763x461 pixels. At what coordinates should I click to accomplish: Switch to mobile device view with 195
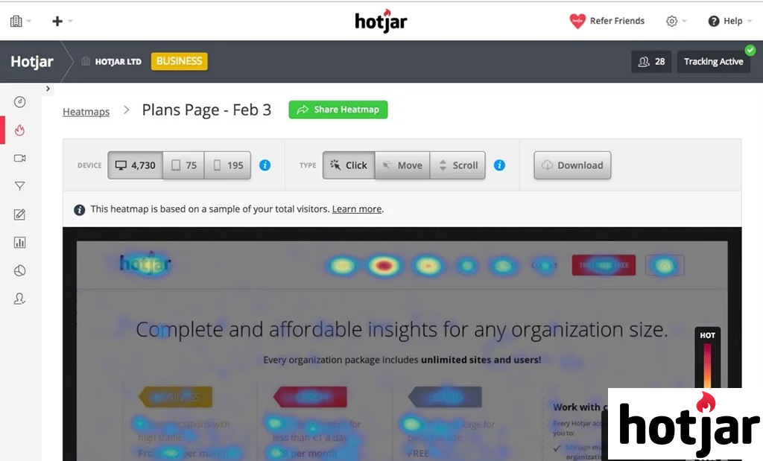click(x=228, y=165)
